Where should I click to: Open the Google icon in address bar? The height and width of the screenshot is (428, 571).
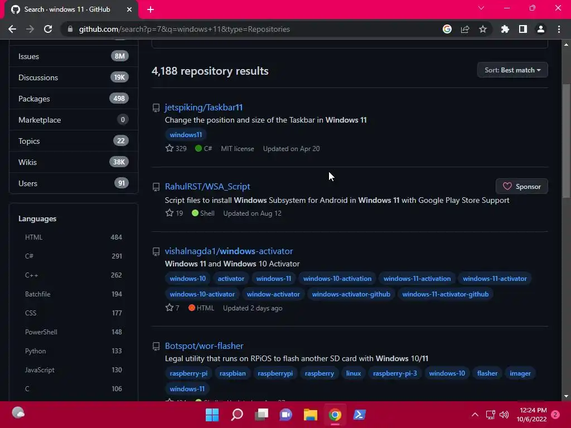point(447,29)
